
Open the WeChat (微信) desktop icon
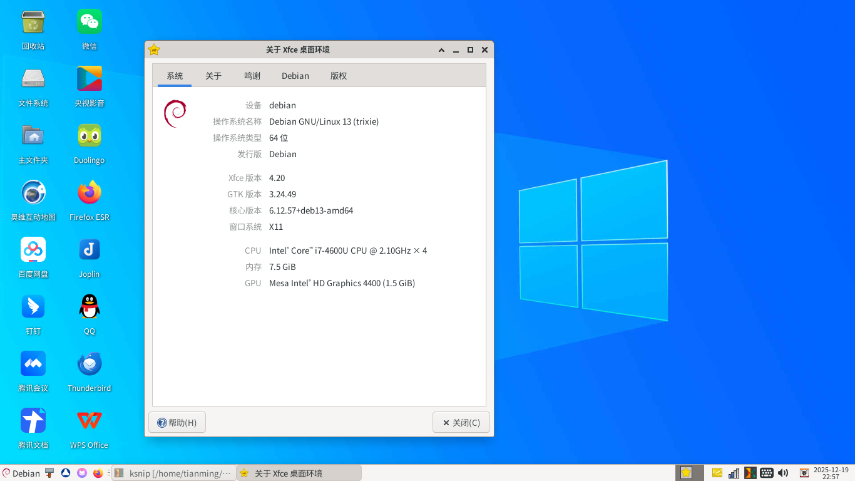pos(90,22)
